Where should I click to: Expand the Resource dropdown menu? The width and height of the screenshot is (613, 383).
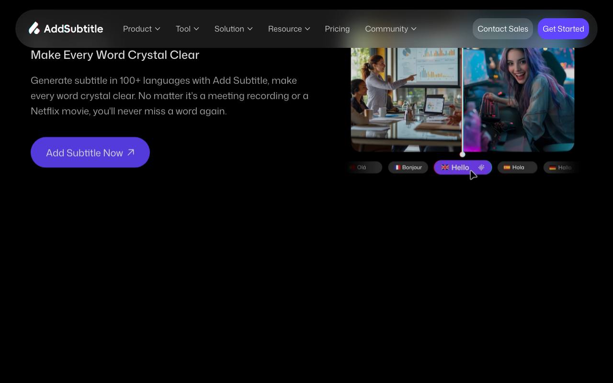click(289, 29)
